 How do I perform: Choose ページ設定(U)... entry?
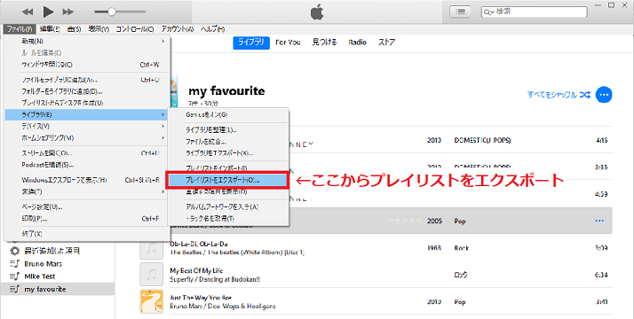tap(87, 206)
